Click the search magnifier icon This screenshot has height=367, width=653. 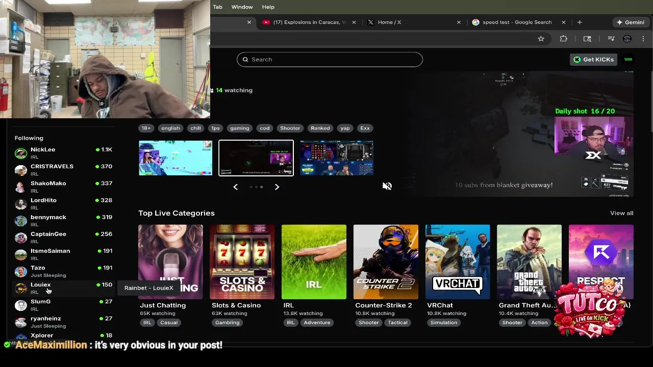[x=245, y=60]
